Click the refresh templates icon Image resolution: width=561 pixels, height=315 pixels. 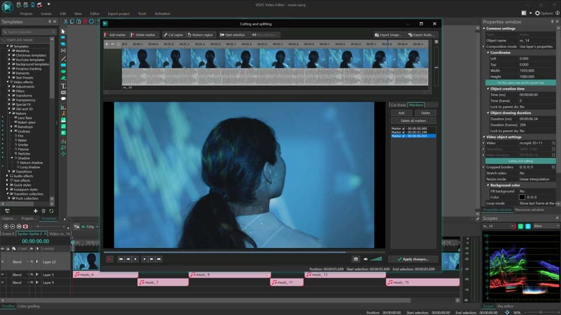click(x=51, y=211)
